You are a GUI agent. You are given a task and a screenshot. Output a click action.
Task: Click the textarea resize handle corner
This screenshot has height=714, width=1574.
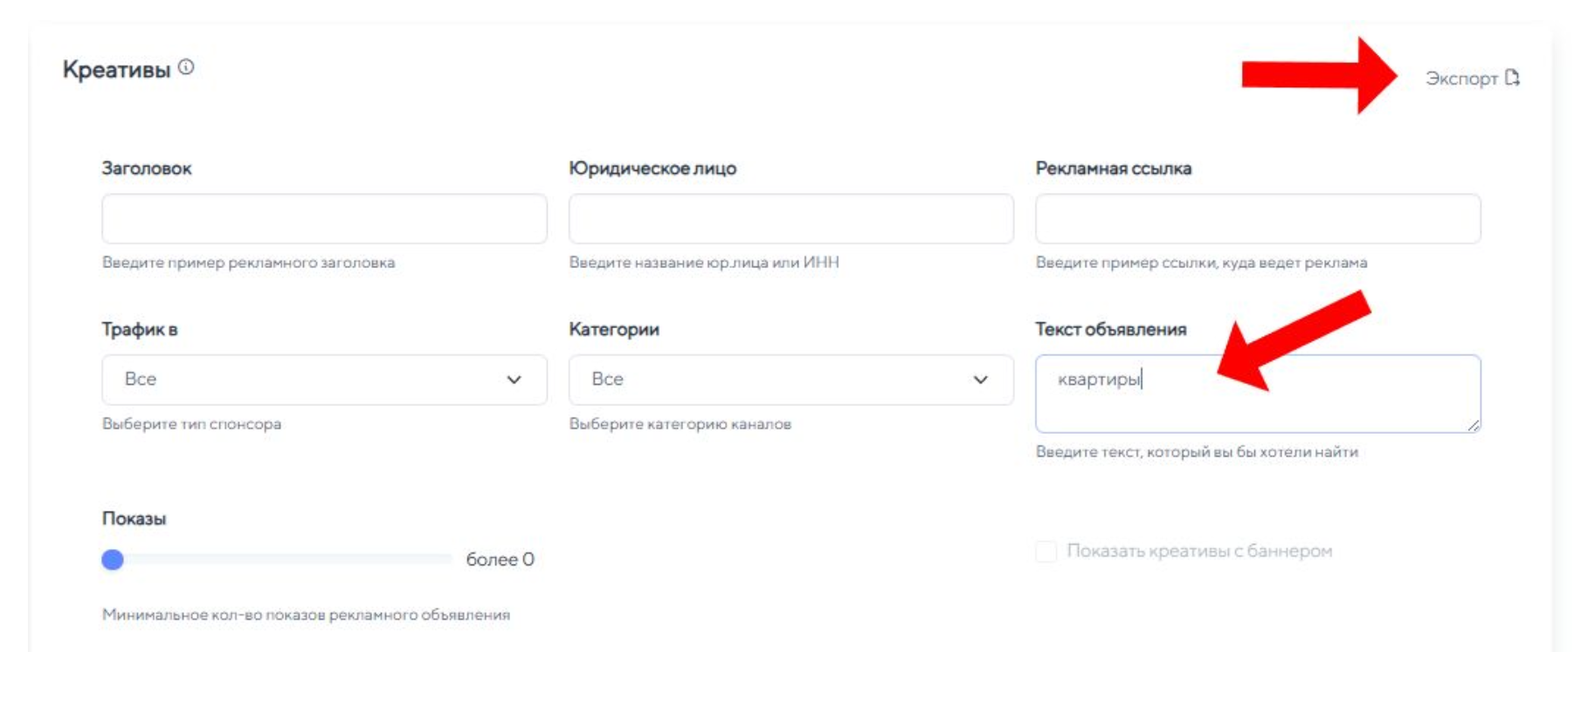pyautogui.click(x=1474, y=426)
